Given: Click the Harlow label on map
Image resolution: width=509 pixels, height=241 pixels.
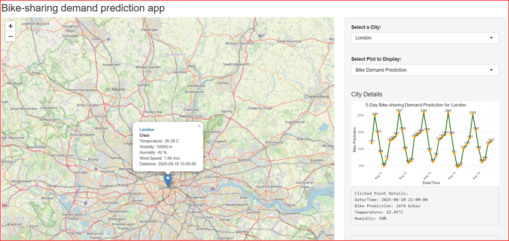Looking at the screenshot, I should pyautogui.click(x=223, y=83).
